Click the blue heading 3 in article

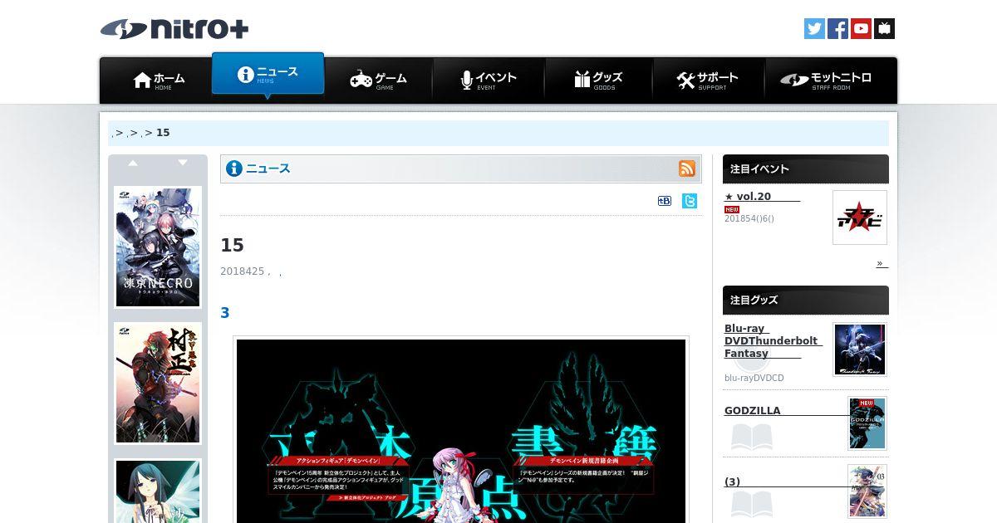pyautogui.click(x=224, y=313)
